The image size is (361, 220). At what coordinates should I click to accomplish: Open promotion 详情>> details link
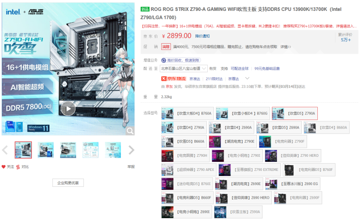click(x=286, y=47)
